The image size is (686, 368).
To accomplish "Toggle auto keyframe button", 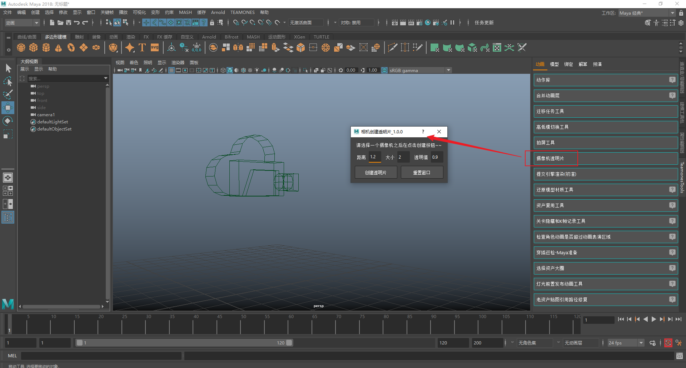I will (668, 343).
